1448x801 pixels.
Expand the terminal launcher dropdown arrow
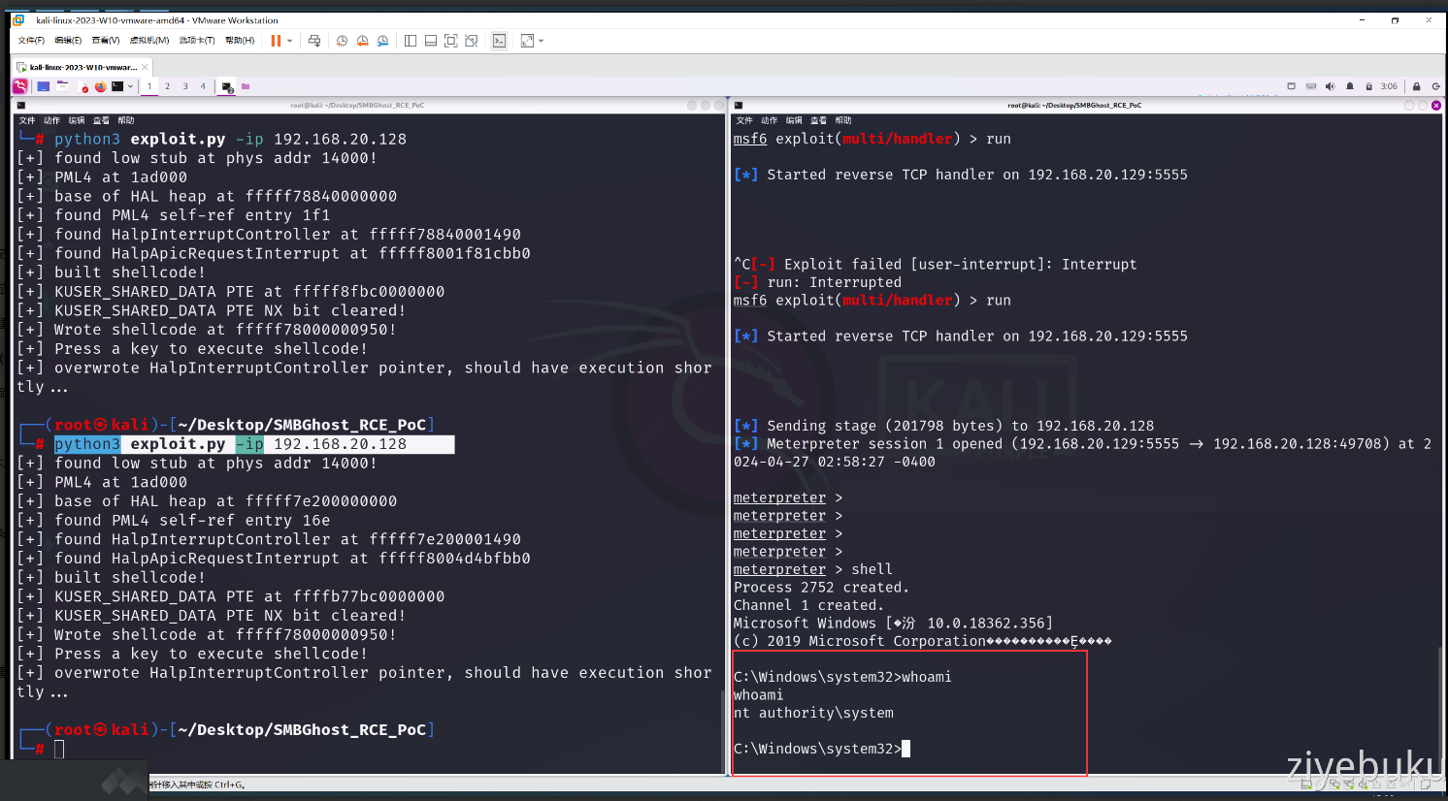pyautogui.click(x=130, y=86)
